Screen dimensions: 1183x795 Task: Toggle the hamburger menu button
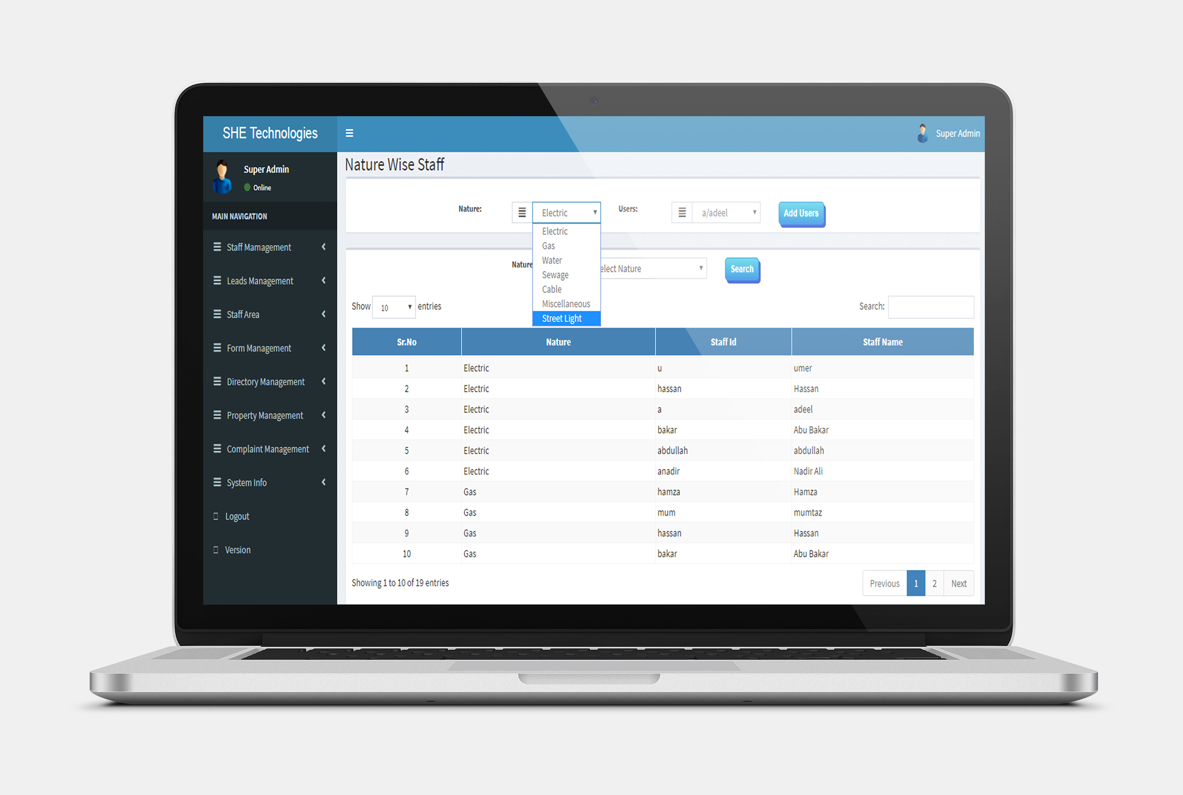[x=350, y=133]
